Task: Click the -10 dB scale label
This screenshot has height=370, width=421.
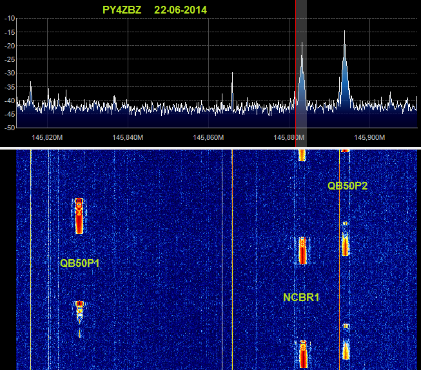Action: [x=10, y=18]
